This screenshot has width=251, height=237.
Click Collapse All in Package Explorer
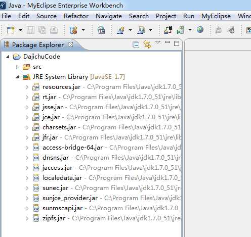(136, 45)
